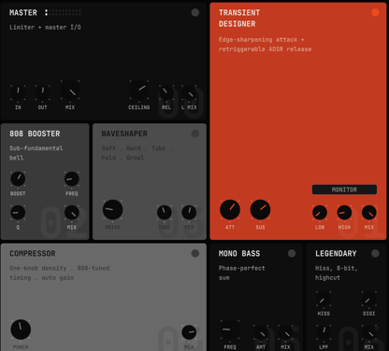Click the Legendary MIX knob
The image size is (389, 351).
tap(369, 332)
